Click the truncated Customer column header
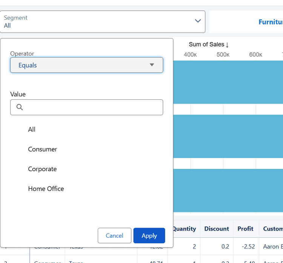The image size is (283, 263). click(x=272, y=229)
